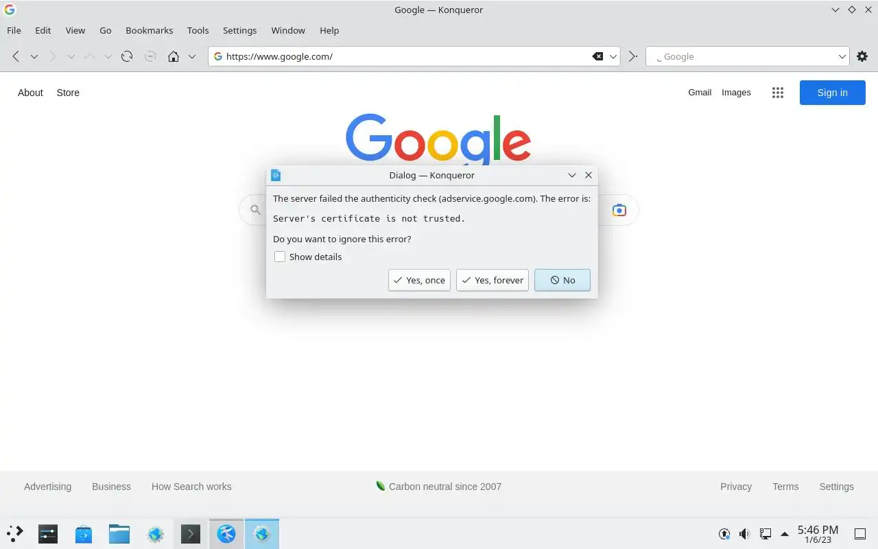Click the Google Lens camera icon

click(619, 210)
